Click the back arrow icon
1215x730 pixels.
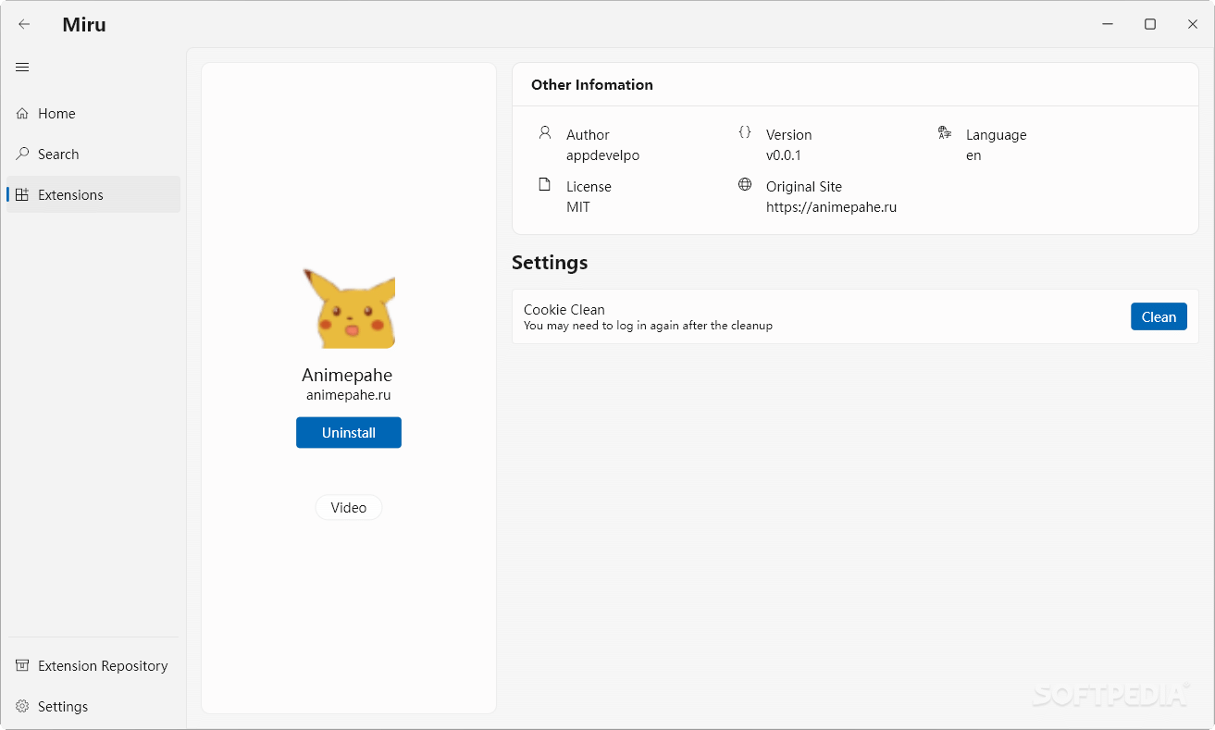click(x=24, y=24)
